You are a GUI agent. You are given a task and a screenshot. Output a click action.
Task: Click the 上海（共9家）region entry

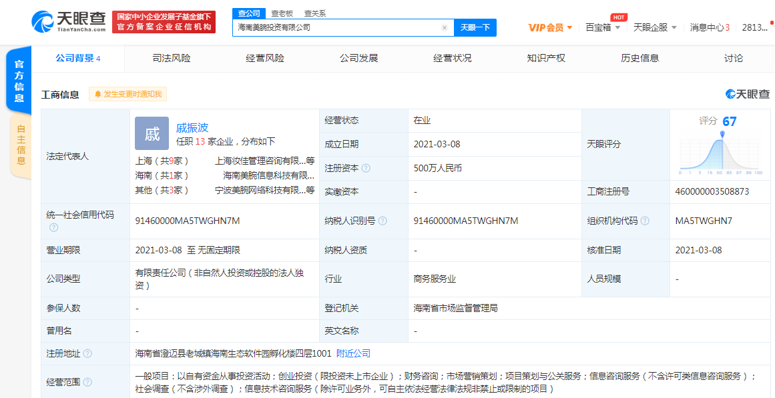click(162, 161)
